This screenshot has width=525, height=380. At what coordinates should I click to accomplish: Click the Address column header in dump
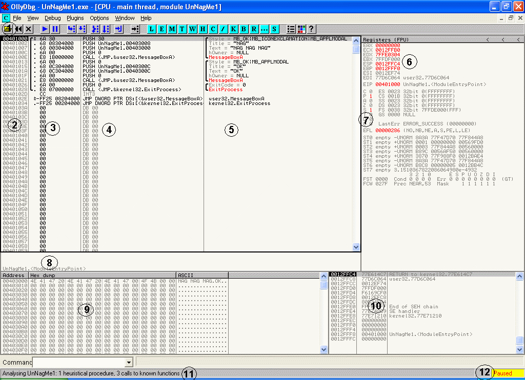(14, 276)
